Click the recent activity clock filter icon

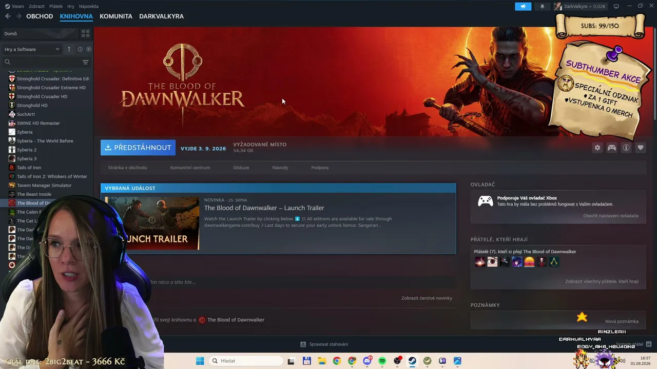(80, 49)
